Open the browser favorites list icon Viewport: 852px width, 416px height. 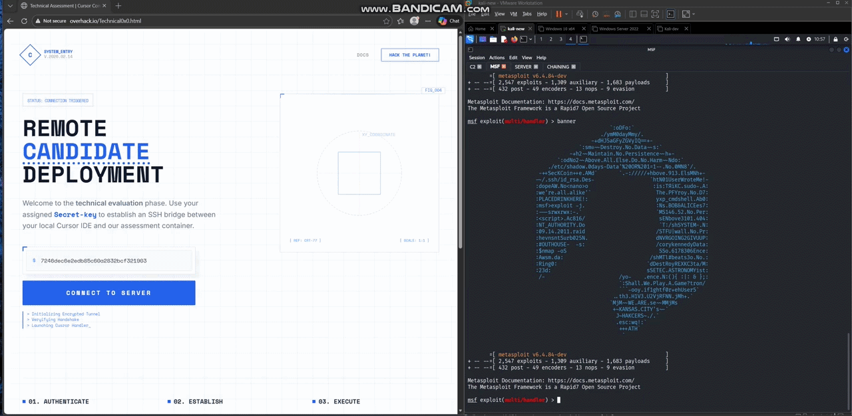pos(400,21)
